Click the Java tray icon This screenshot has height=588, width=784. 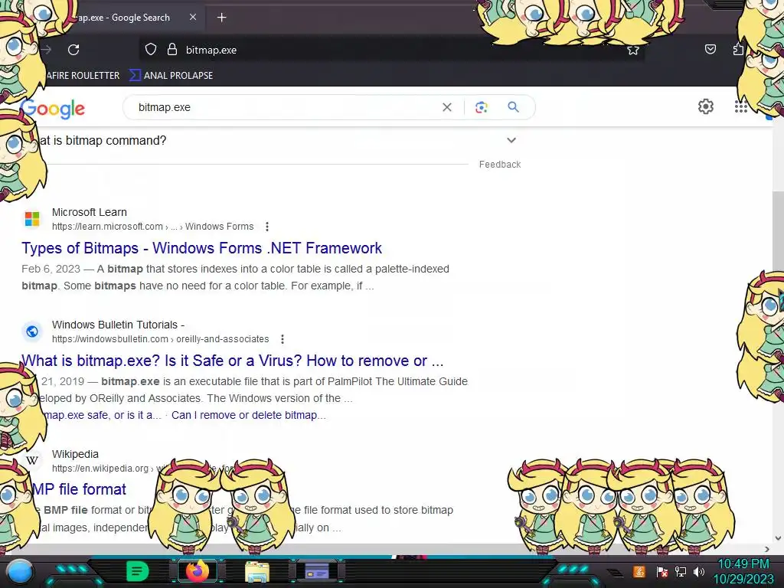point(639,571)
